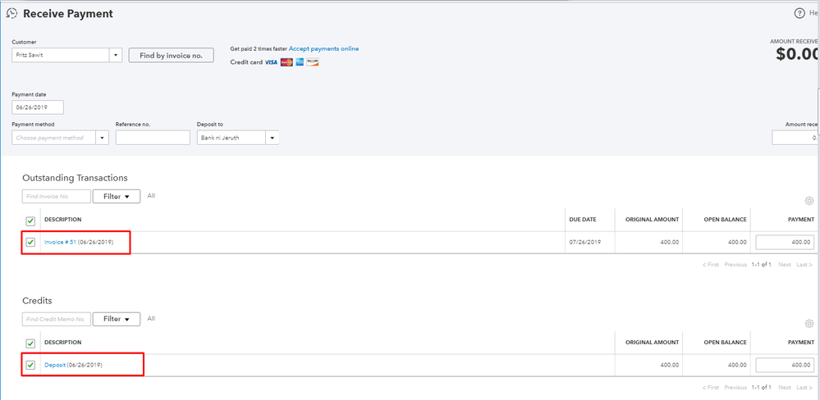Click the Amount received input field
Screen dimensions: 820x400
click(x=796, y=138)
